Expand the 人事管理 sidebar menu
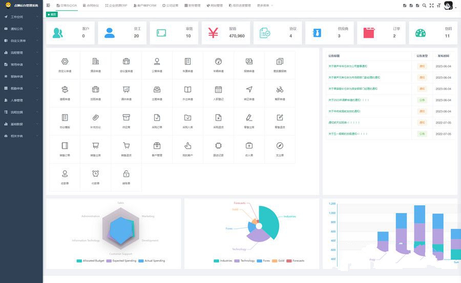Viewport: 461px width, 283px height. pyautogui.click(x=22, y=100)
